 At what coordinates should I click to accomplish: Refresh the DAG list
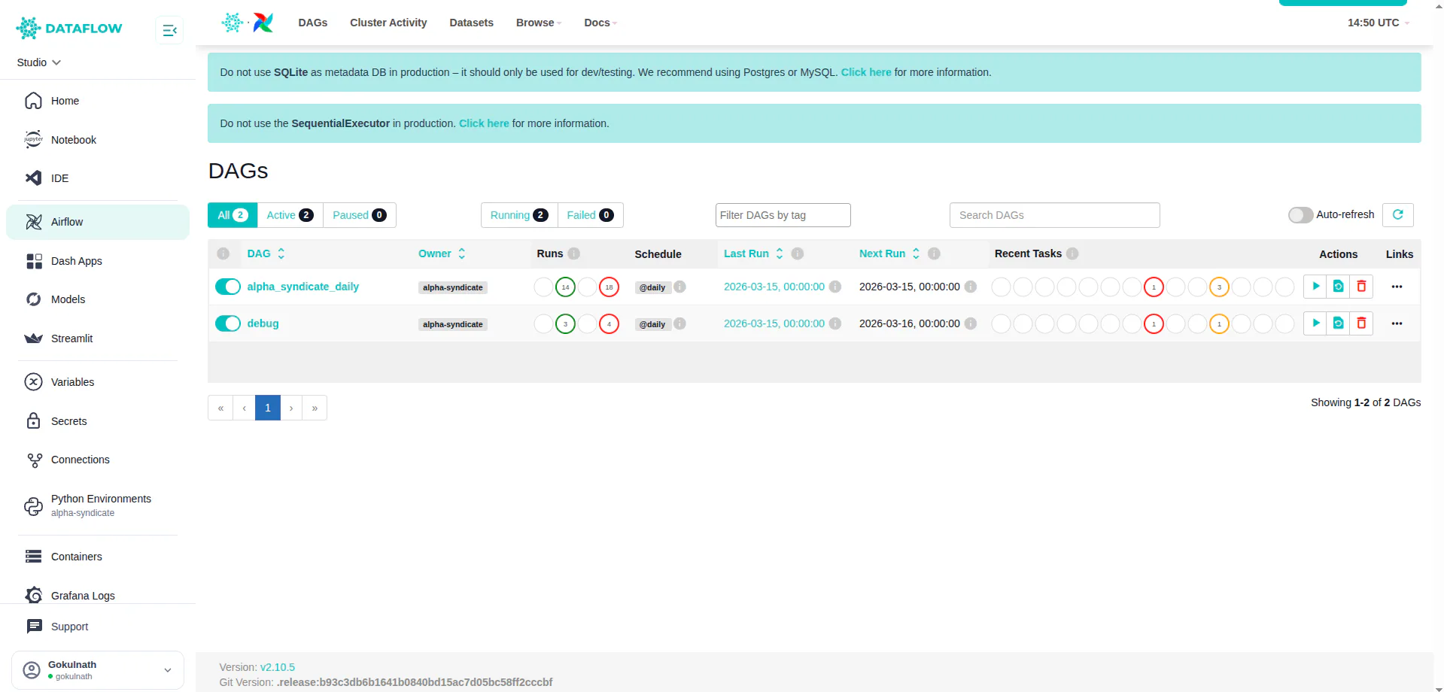pyautogui.click(x=1397, y=215)
